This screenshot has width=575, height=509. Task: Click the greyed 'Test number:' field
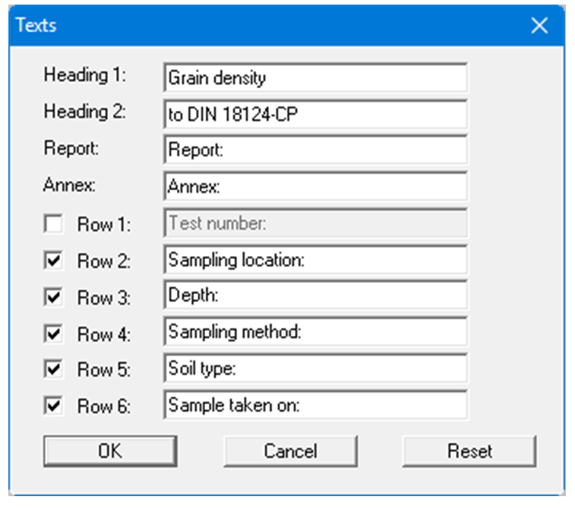[315, 223]
